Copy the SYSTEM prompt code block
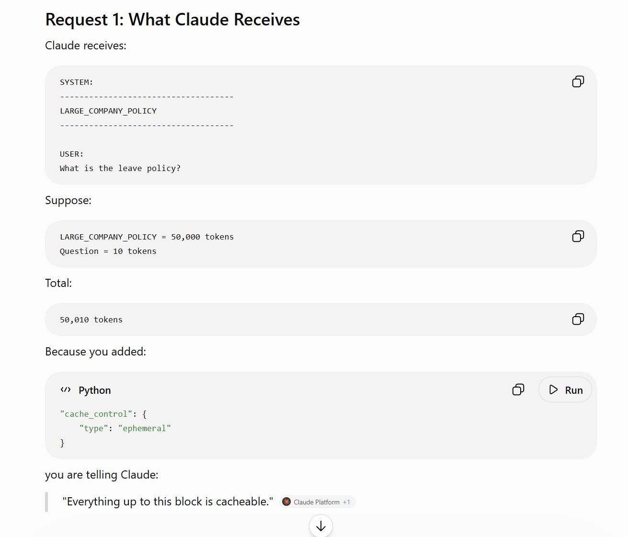 point(578,81)
